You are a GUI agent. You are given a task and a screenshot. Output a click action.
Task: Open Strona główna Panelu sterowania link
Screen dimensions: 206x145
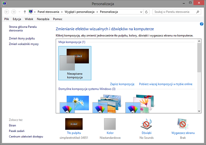[23, 29]
